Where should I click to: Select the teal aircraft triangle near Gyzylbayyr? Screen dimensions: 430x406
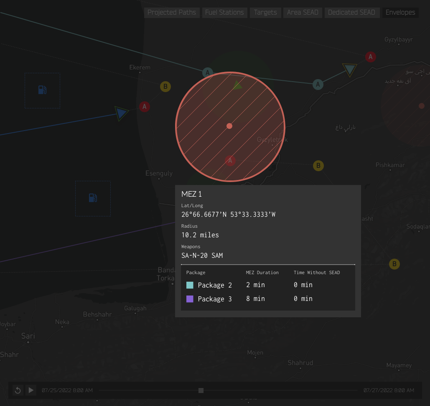click(350, 69)
